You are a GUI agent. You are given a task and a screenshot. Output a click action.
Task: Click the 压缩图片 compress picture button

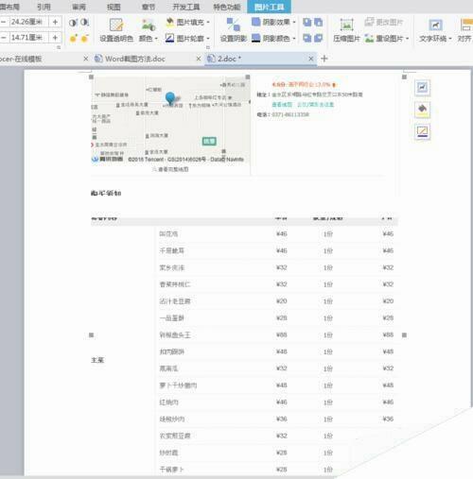tap(346, 30)
